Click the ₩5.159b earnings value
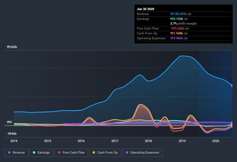 [177, 19]
